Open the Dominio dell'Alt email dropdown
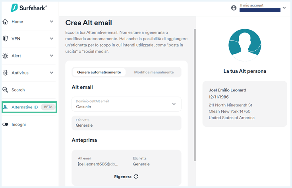This screenshot has height=188, width=292. point(126,104)
